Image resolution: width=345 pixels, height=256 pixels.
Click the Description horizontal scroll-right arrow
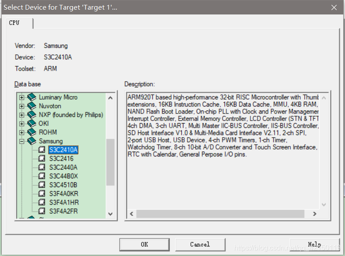tap(315, 214)
